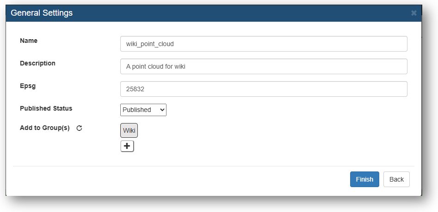Toggle the Wiki group selection
This screenshot has width=438, height=212.
[x=129, y=130]
